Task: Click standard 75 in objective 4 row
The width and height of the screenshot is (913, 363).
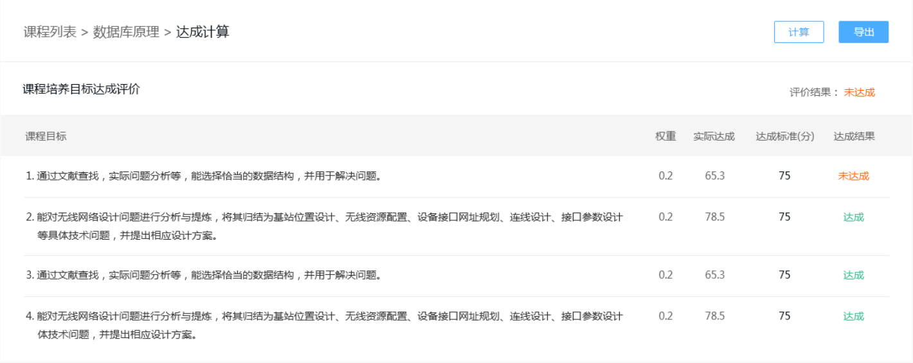Action: [784, 316]
